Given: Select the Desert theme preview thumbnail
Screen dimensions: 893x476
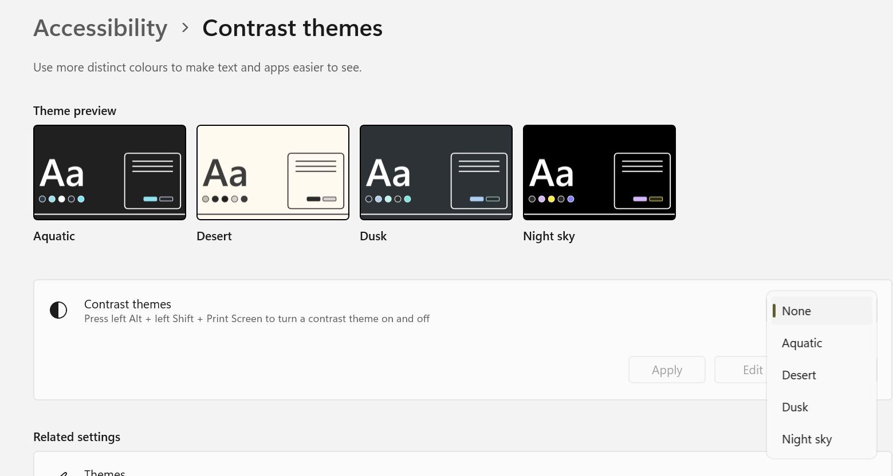Looking at the screenshot, I should coord(273,172).
